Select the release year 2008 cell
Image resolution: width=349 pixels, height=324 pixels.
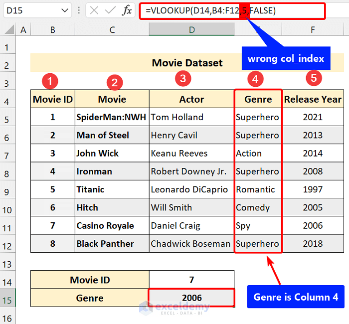click(313, 171)
